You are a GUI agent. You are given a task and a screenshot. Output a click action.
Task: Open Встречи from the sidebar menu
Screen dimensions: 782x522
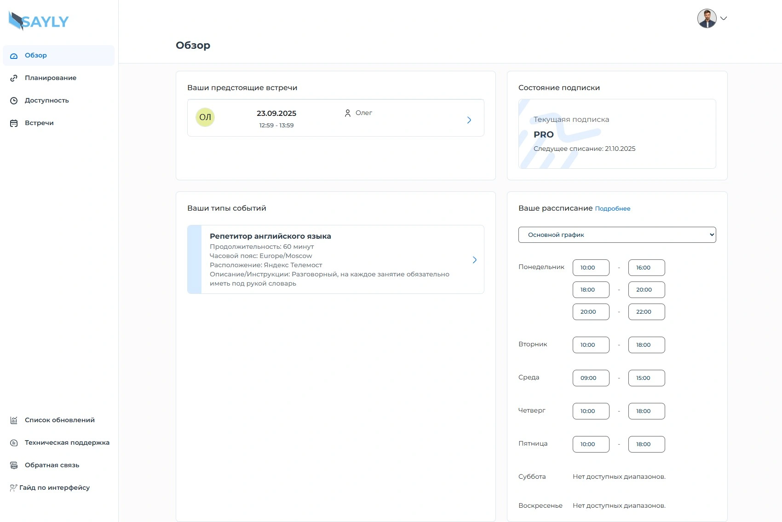point(39,123)
